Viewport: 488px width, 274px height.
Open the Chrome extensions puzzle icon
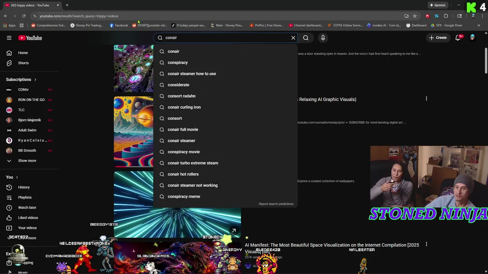click(446, 16)
